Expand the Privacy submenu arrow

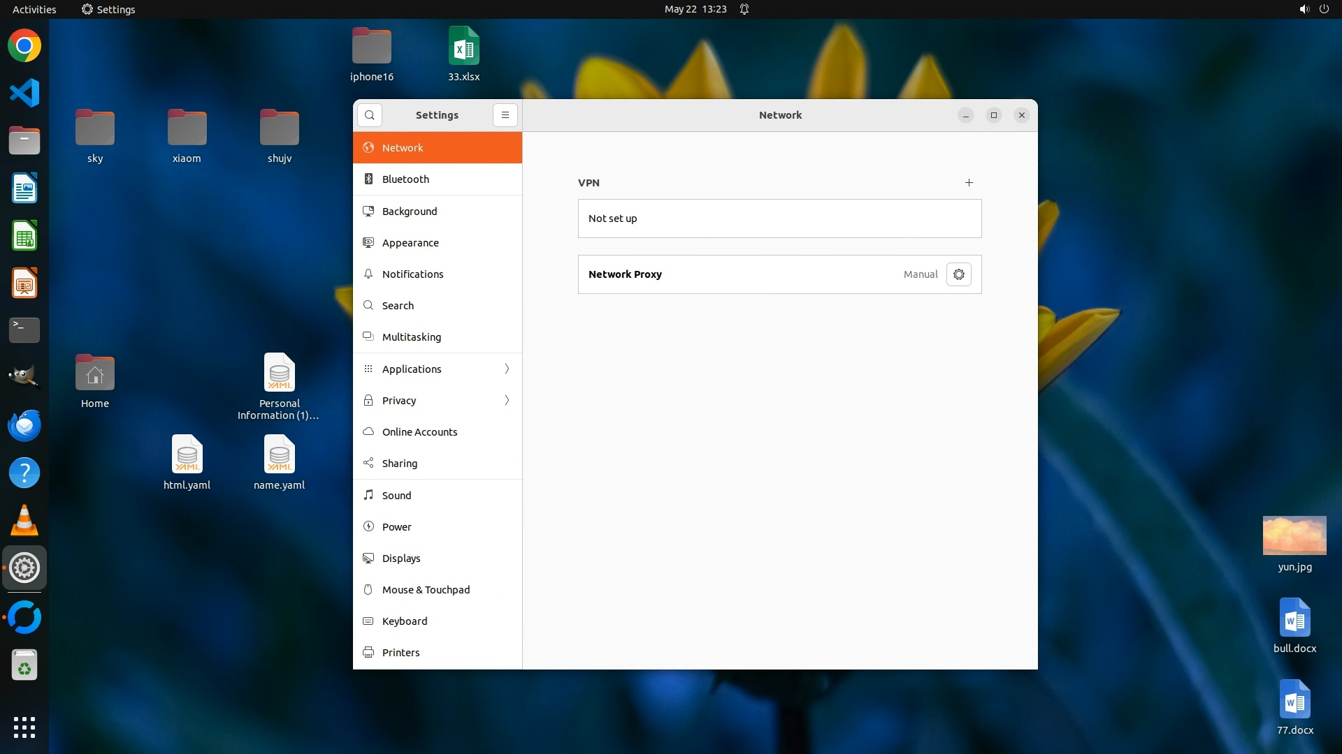pyautogui.click(x=507, y=401)
